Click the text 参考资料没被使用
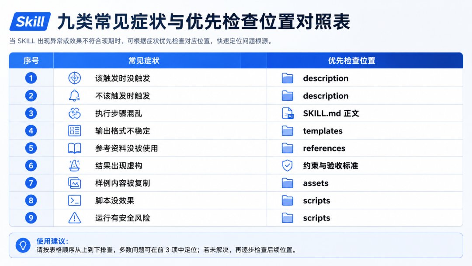 126,148
